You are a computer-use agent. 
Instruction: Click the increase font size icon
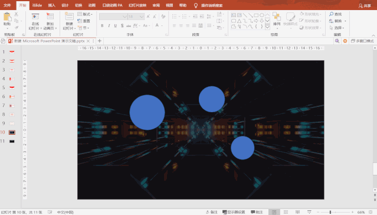[148, 17]
